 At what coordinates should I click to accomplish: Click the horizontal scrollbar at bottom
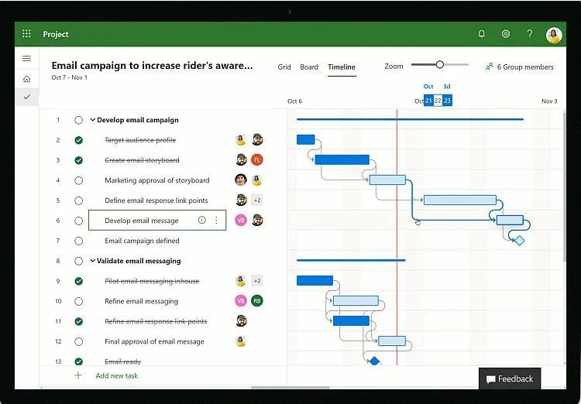pos(290,387)
